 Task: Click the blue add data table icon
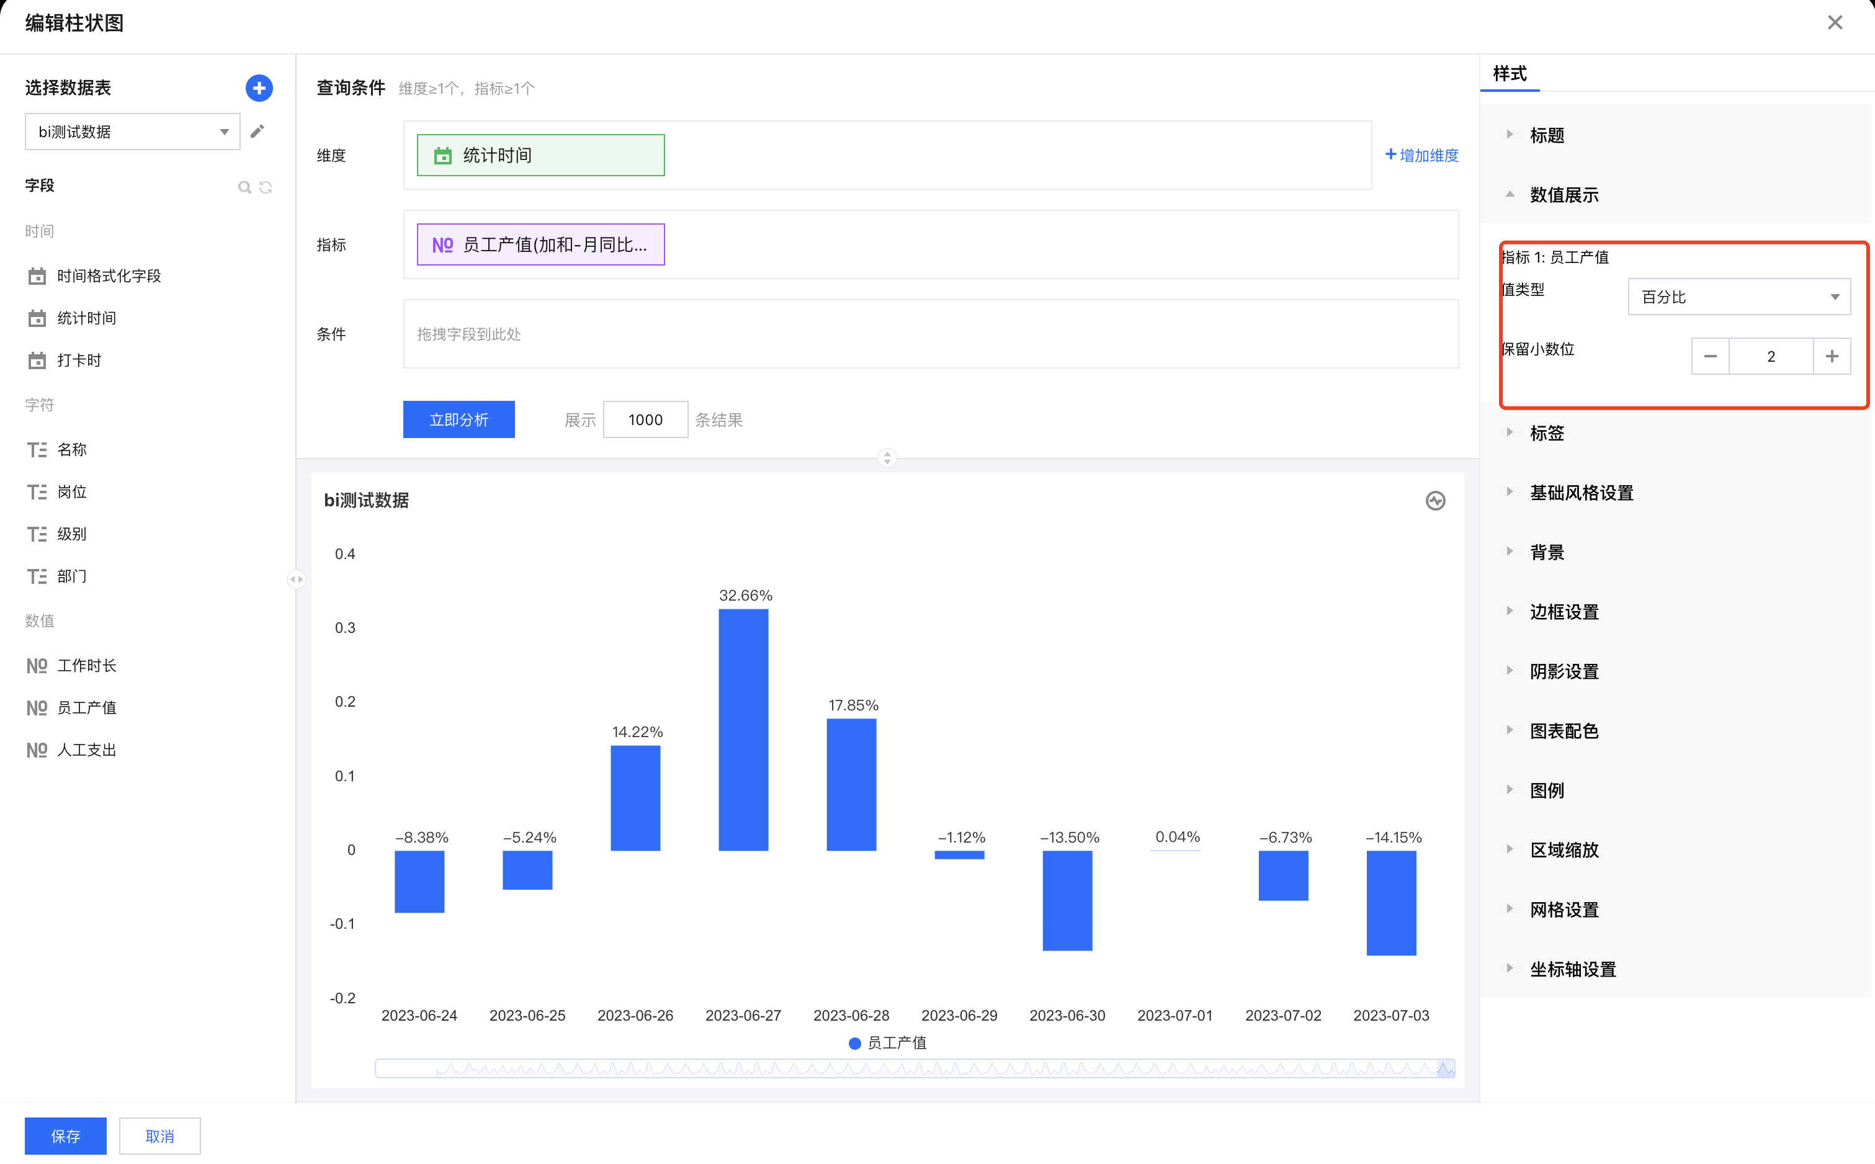coord(259,87)
